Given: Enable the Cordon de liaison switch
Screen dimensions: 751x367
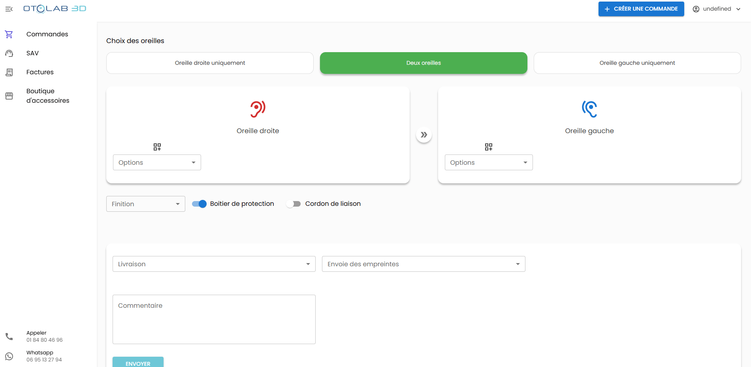Looking at the screenshot, I should click(294, 204).
